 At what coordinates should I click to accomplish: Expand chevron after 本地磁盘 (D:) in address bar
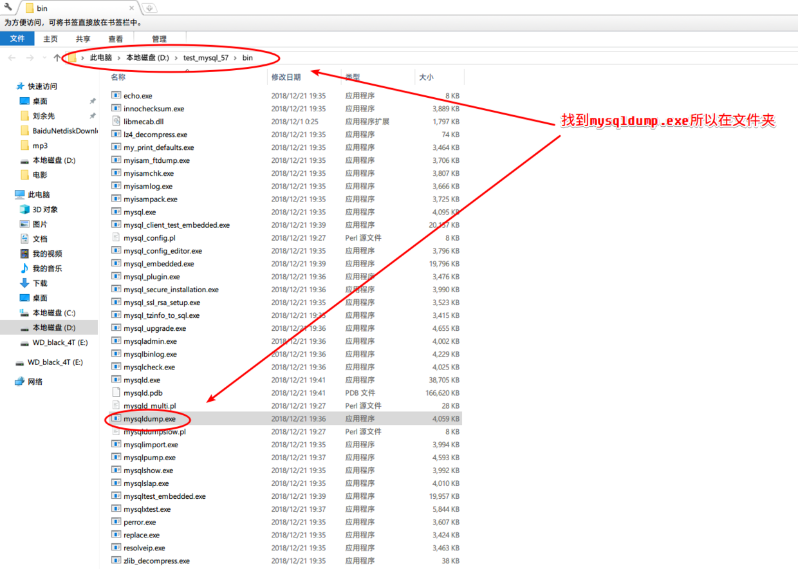click(x=176, y=58)
